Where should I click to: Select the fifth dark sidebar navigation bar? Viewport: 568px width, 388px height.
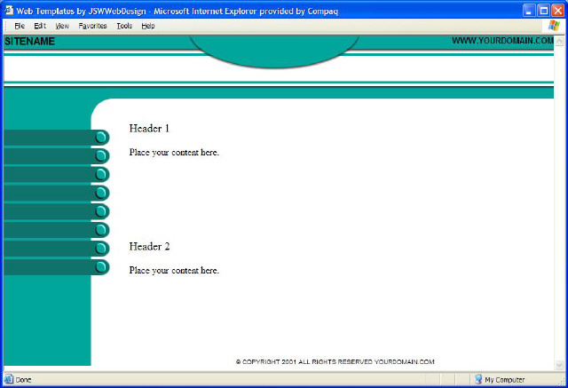[49, 211]
